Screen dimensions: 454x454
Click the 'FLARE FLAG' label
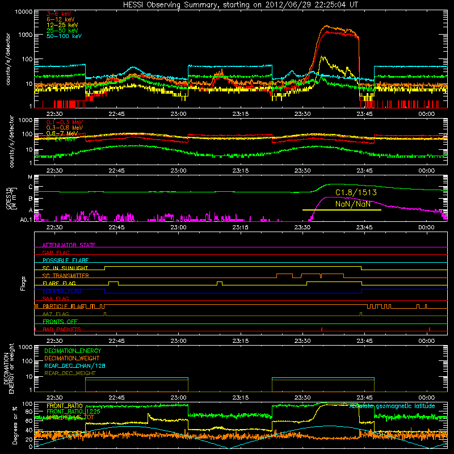(59, 283)
